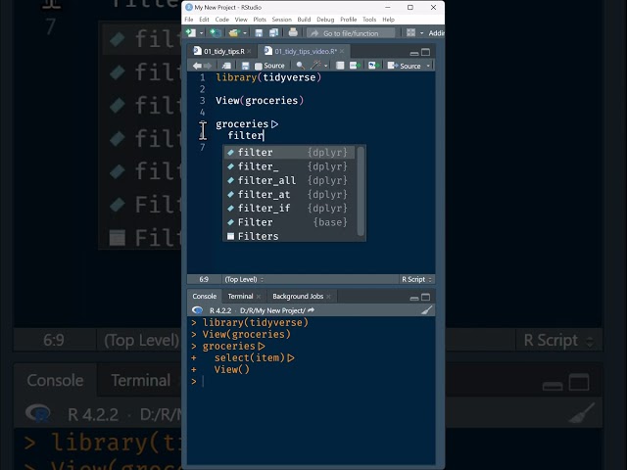Open the Plots menu
The width and height of the screenshot is (627, 470).
[260, 20]
